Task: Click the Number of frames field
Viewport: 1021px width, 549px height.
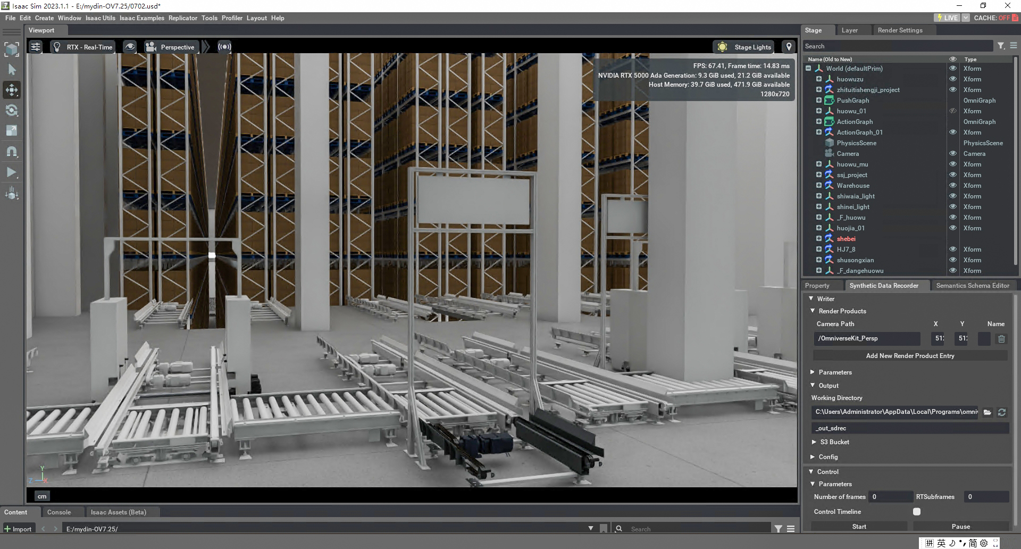Action: [891, 497]
